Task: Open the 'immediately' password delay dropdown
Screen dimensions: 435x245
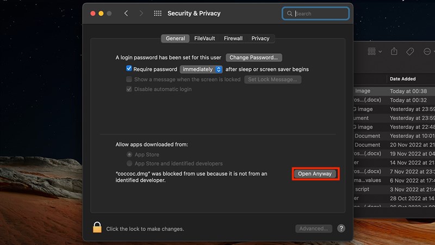Action: click(202, 69)
